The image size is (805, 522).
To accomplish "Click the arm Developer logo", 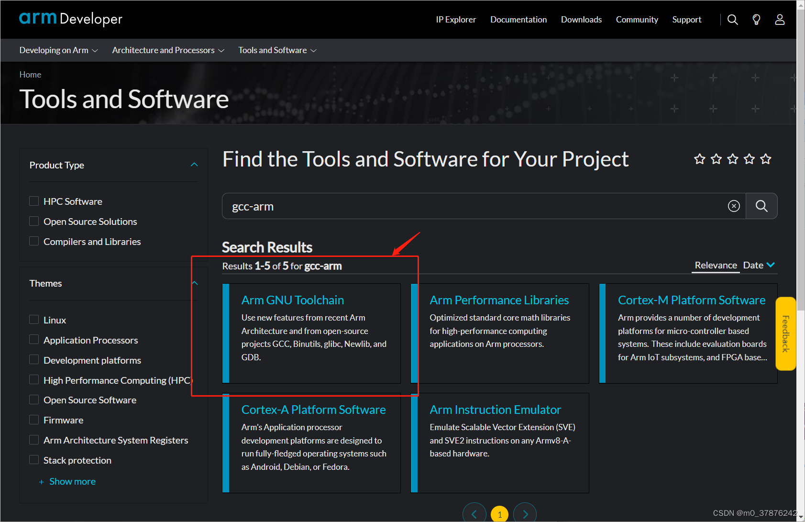I will tap(71, 19).
